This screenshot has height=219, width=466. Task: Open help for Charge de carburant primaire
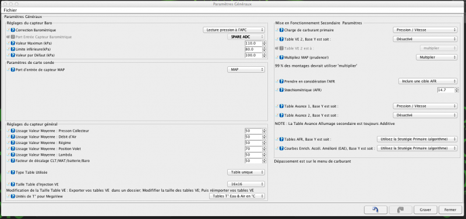pos(281,30)
